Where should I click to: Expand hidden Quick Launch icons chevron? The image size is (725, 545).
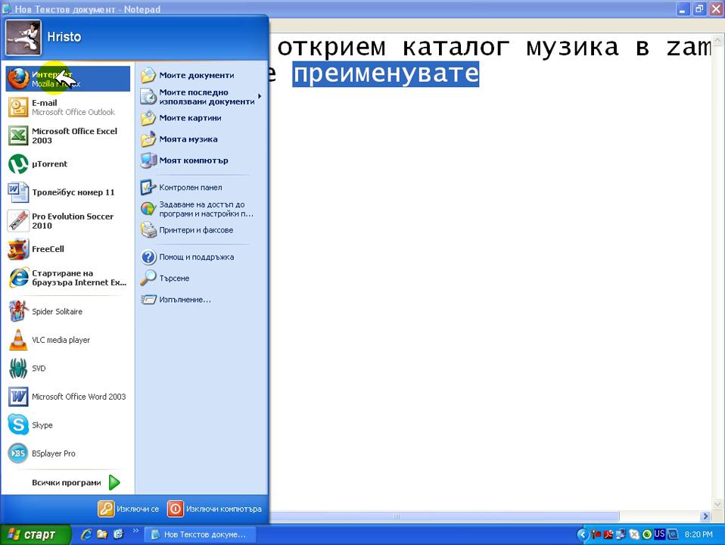click(135, 531)
